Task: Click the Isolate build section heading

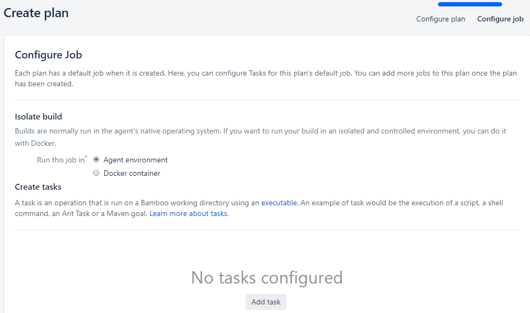Action: [x=38, y=116]
